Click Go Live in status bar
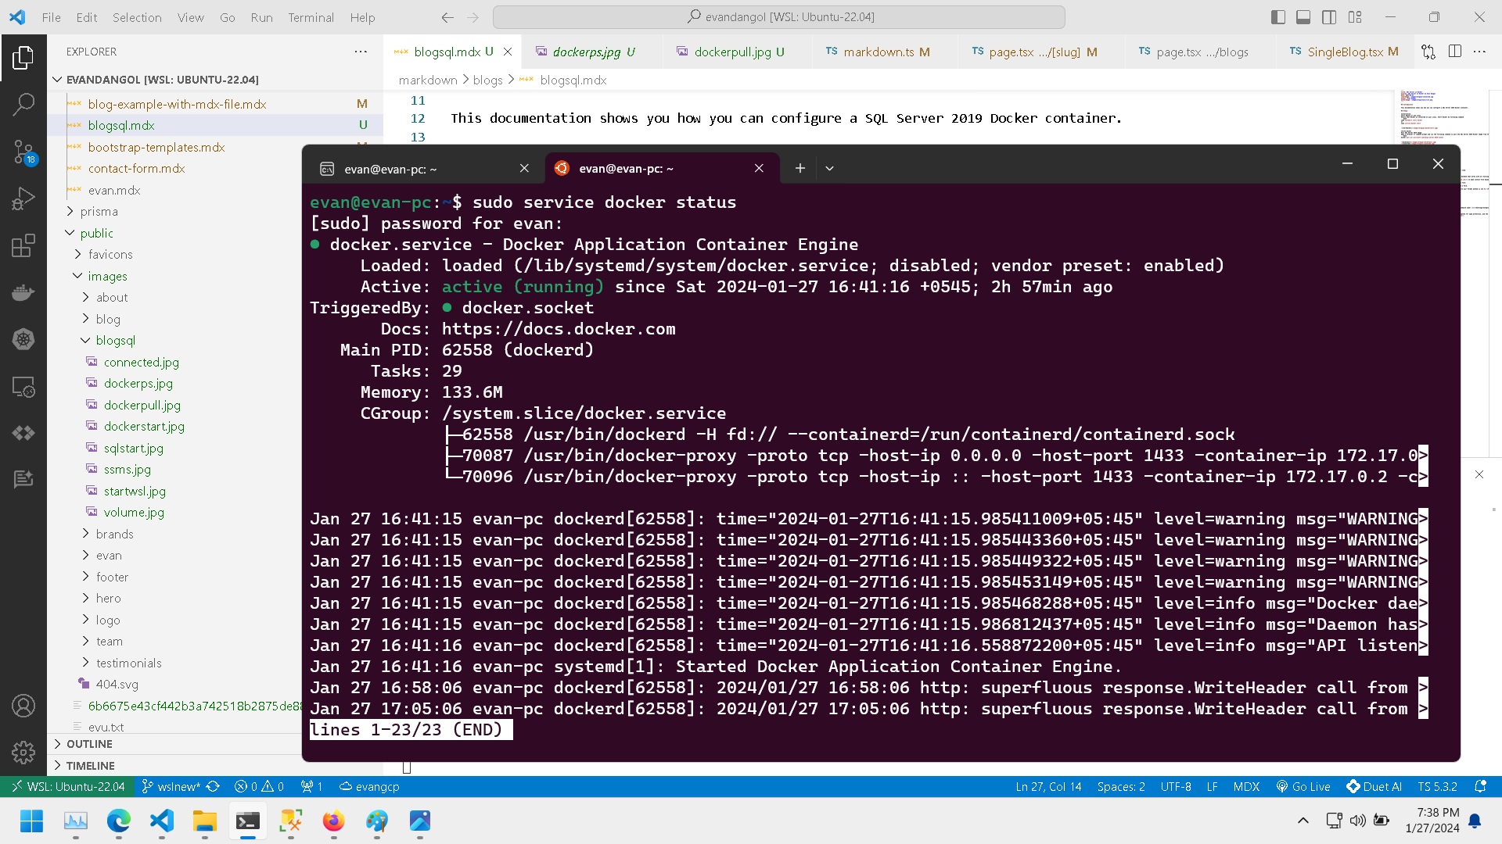This screenshot has height=844, width=1502. click(1303, 787)
